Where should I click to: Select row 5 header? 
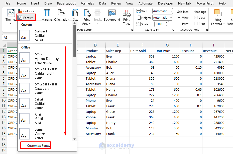point(4,73)
